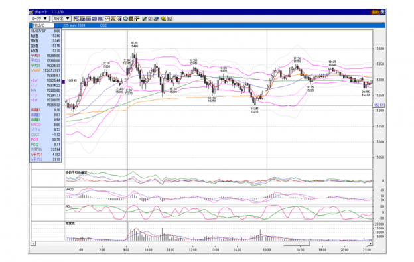Select the eraser tool icon

[156, 19]
